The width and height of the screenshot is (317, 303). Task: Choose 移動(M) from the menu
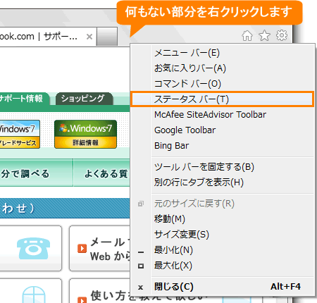pos(222,219)
